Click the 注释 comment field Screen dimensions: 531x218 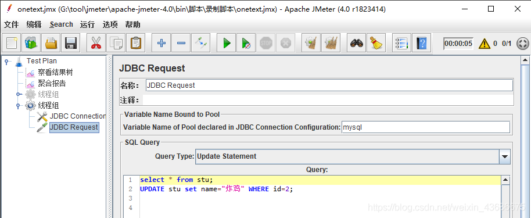click(328, 100)
